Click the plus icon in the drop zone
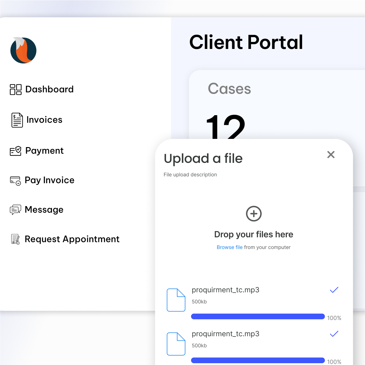 click(253, 214)
